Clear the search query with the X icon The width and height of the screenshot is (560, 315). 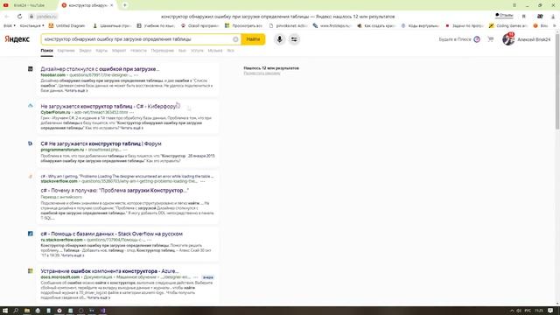tap(235, 39)
